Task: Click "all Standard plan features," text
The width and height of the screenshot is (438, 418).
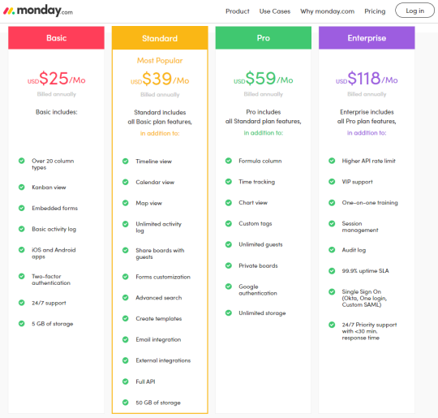Action: tap(264, 122)
